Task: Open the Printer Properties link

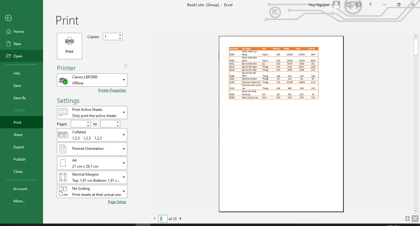Action: 112,90
